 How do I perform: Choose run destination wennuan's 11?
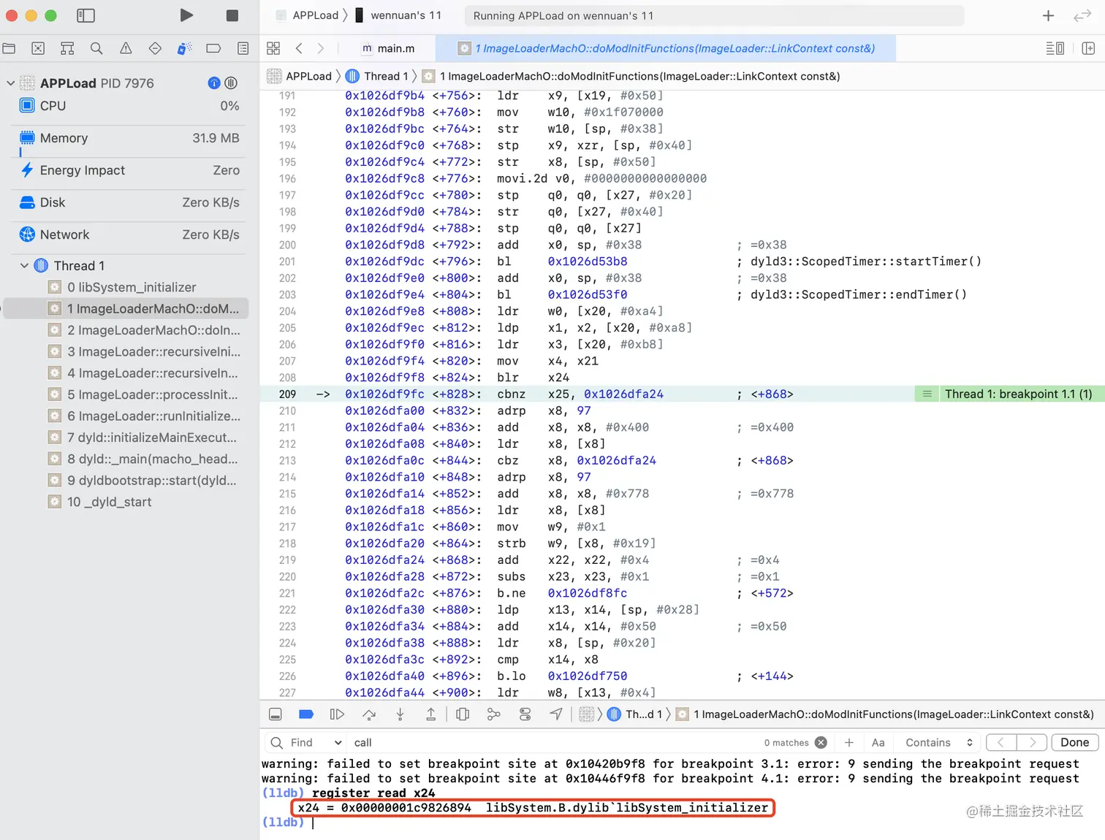[399, 15]
